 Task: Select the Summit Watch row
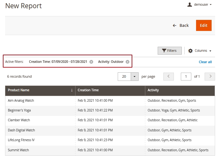[18, 150]
